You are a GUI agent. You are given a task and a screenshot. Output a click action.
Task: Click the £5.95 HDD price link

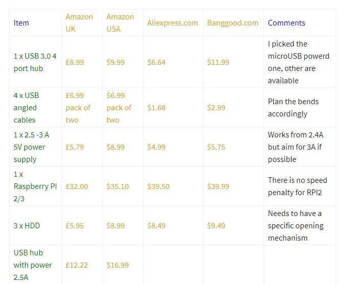(75, 226)
